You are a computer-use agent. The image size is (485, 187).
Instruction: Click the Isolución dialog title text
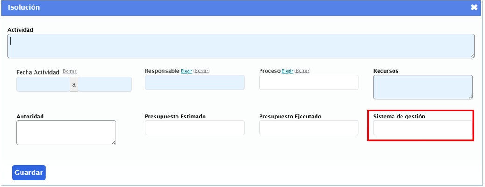(x=24, y=7)
